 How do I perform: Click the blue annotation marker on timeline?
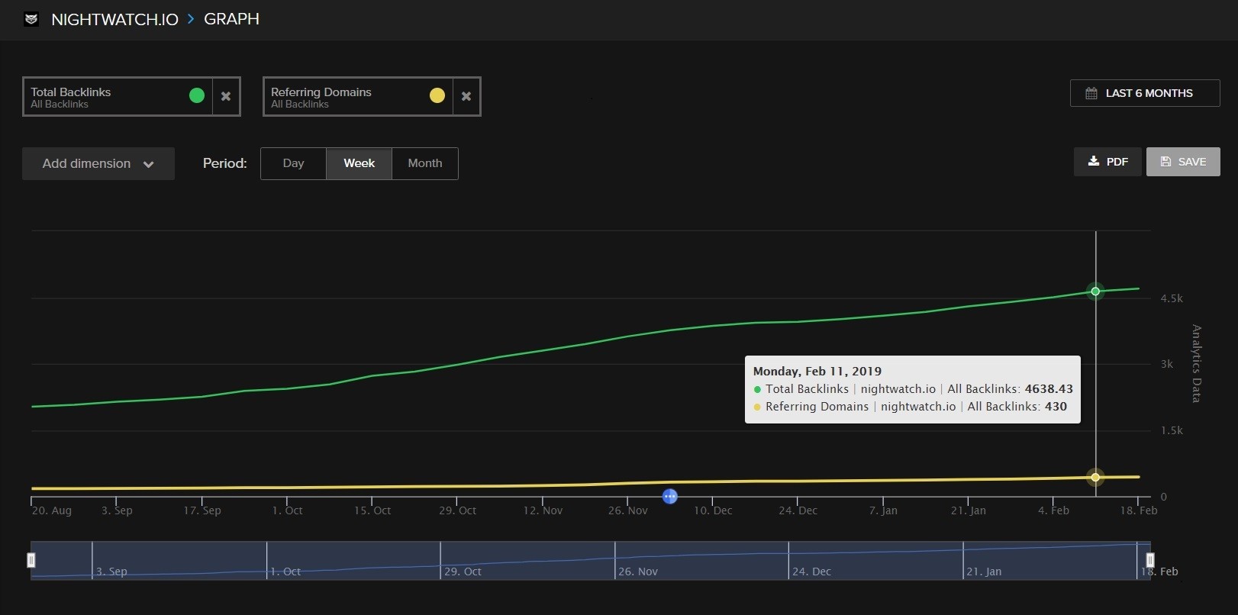[x=670, y=497]
